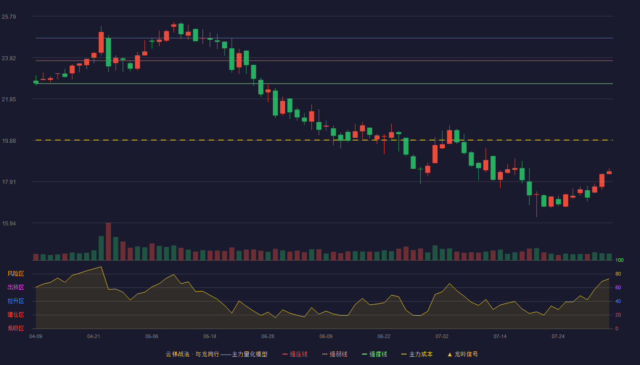Click the 100 indicator scale value
The width and height of the screenshot is (640, 365).
(x=619, y=261)
